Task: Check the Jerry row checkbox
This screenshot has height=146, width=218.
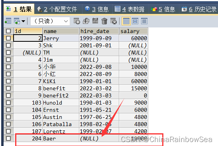Action: pos(8,38)
